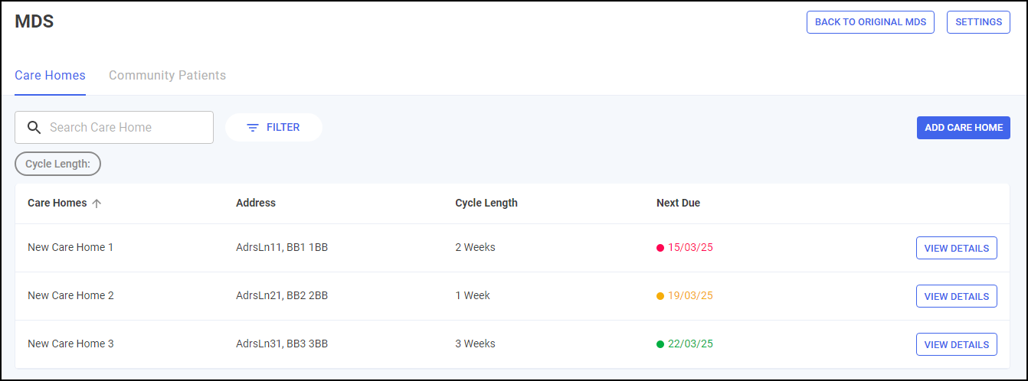Click the red status dot for 15/03/25
The height and width of the screenshot is (381, 1028).
(660, 248)
